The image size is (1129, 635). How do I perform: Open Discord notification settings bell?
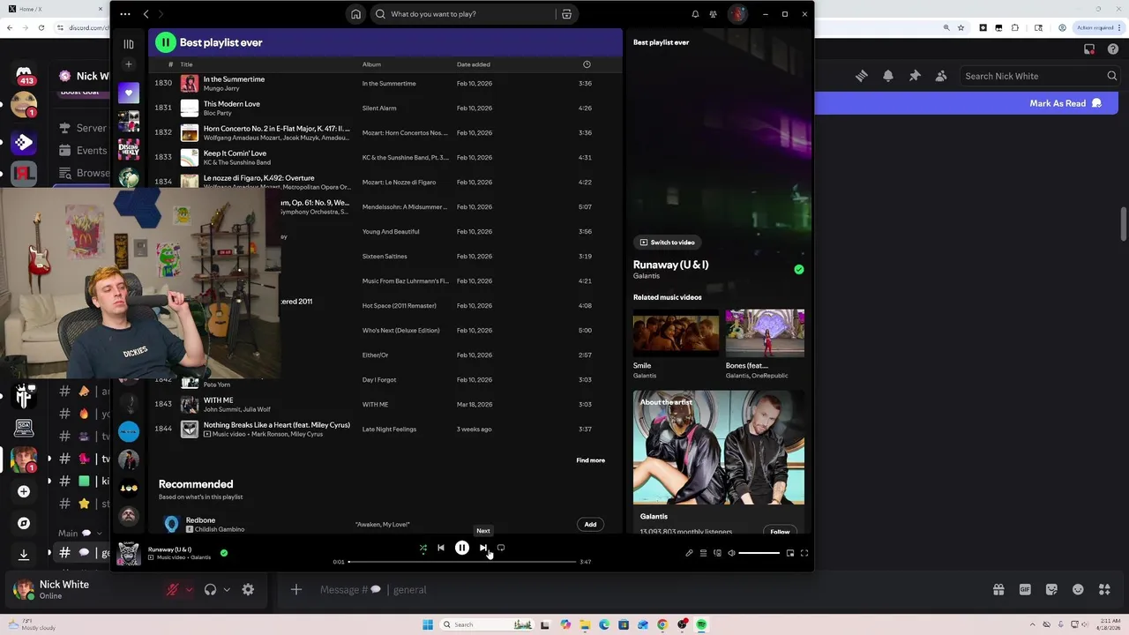[888, 76]
